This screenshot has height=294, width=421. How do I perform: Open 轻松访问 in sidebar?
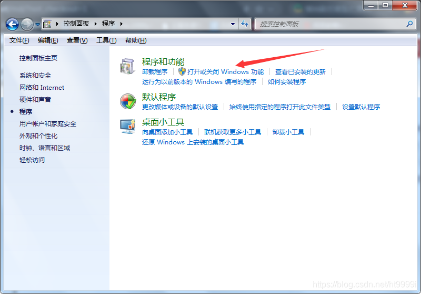pyautogui.click(x=32, y=160)
